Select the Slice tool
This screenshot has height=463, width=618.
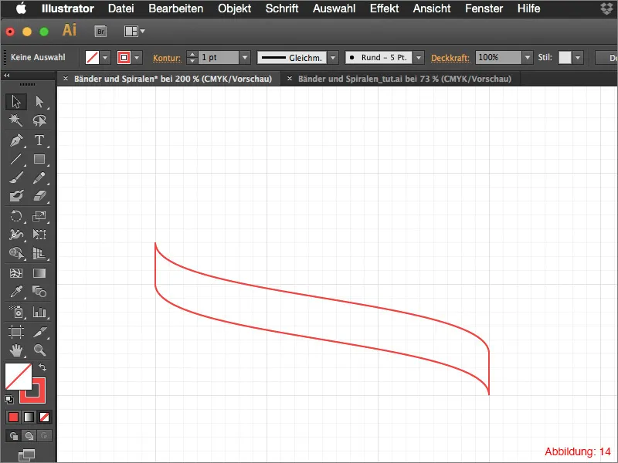pos(39,332)
